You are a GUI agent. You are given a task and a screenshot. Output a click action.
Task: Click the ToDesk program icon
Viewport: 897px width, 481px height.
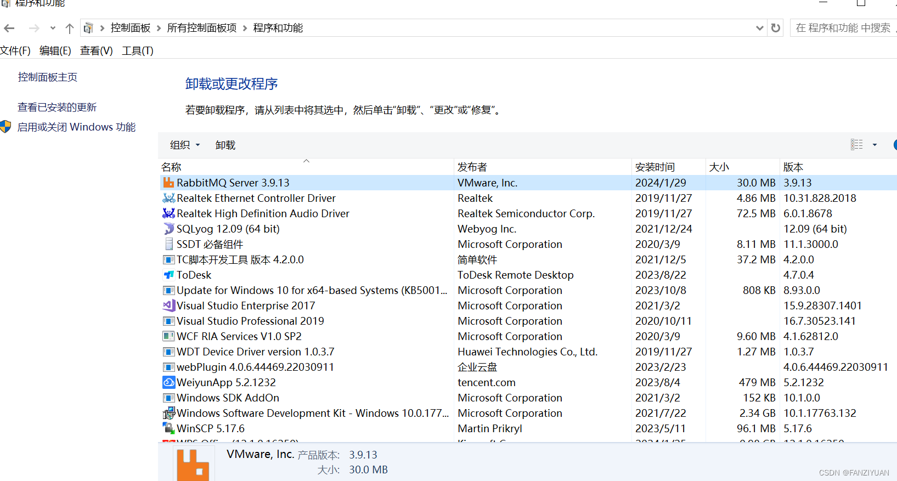(x=168, y=275)
